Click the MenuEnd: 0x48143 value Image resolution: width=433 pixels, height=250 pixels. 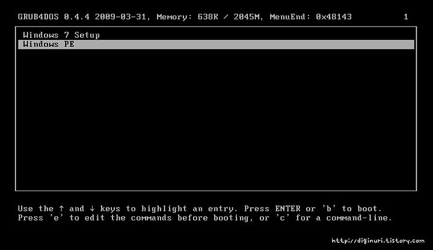pos(311,17)
